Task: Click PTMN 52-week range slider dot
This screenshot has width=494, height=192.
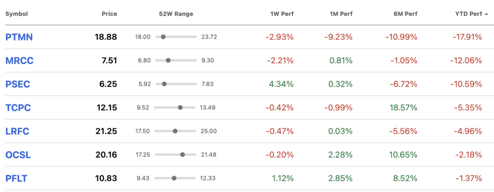Action: tap(163, 37)
